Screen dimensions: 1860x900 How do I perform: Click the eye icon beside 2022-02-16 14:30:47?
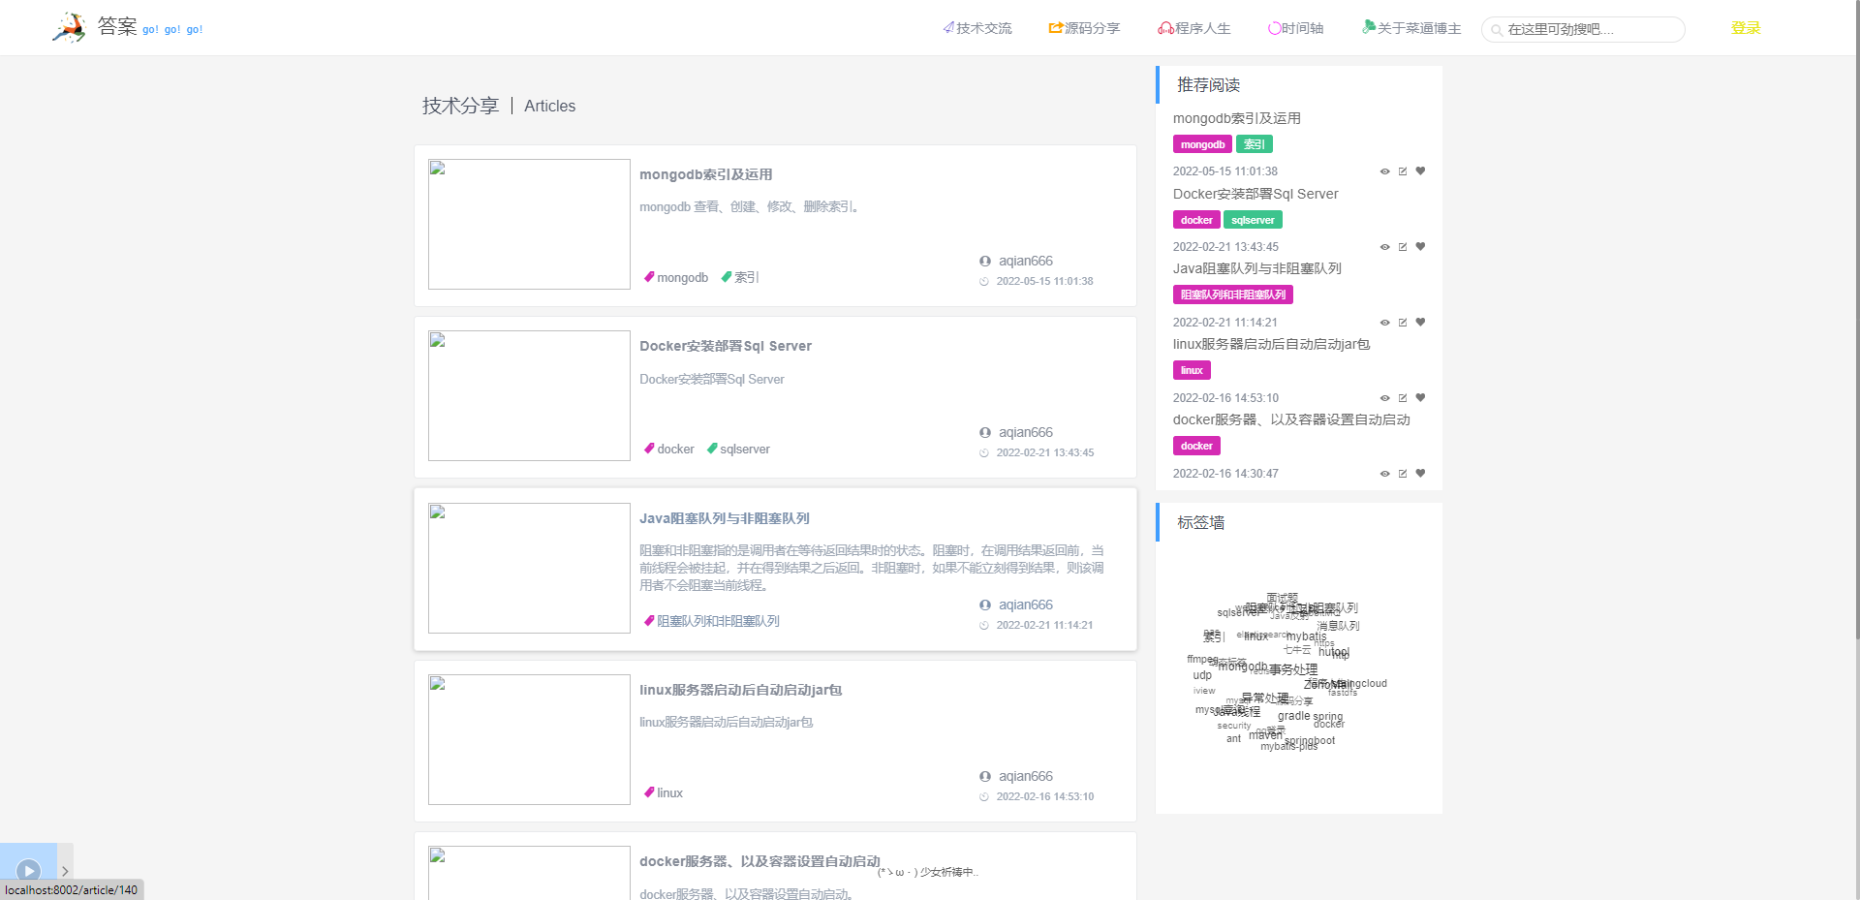tap(1385, 474)
